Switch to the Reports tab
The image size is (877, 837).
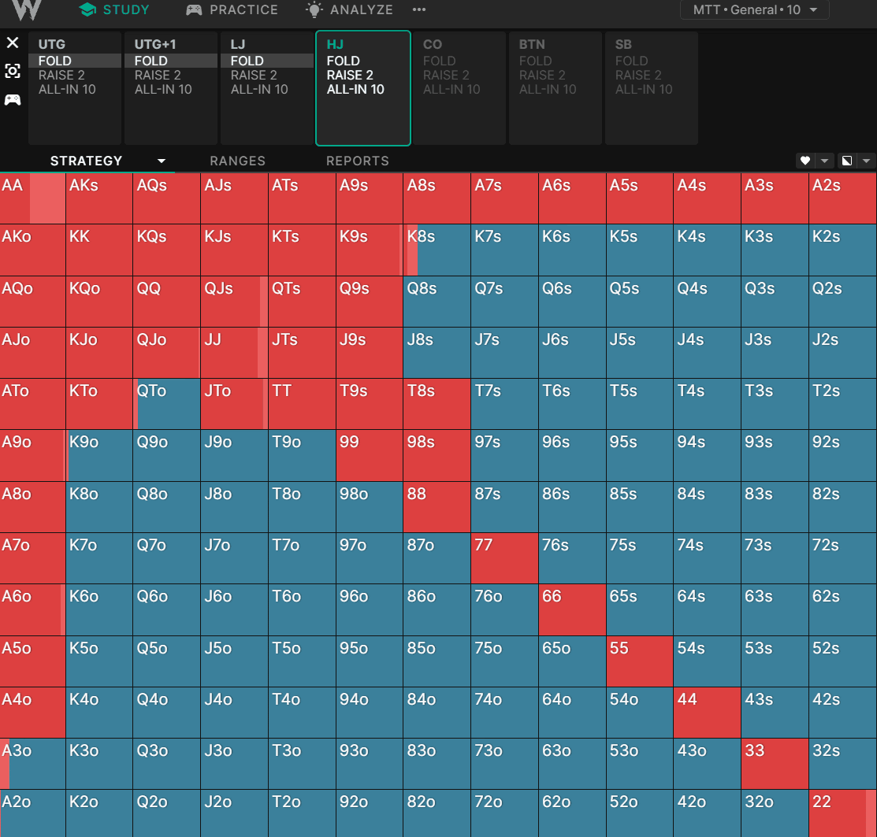358,161
